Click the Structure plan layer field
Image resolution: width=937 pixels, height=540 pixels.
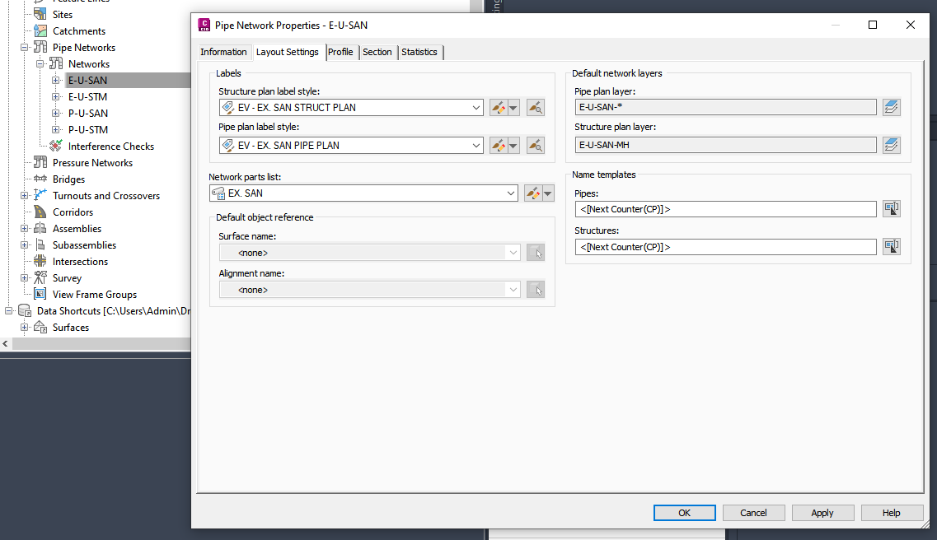tap(725, 145)
